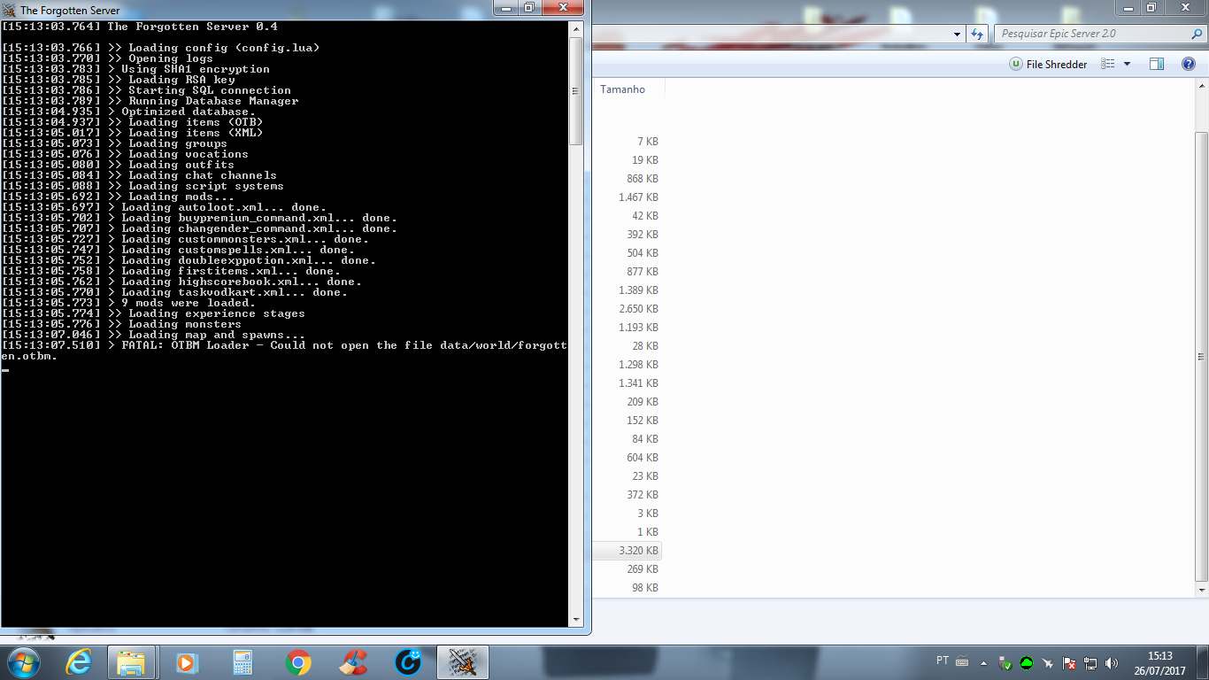
Task: Open the Windows Start menu
Action: click(x=23, y=662)
